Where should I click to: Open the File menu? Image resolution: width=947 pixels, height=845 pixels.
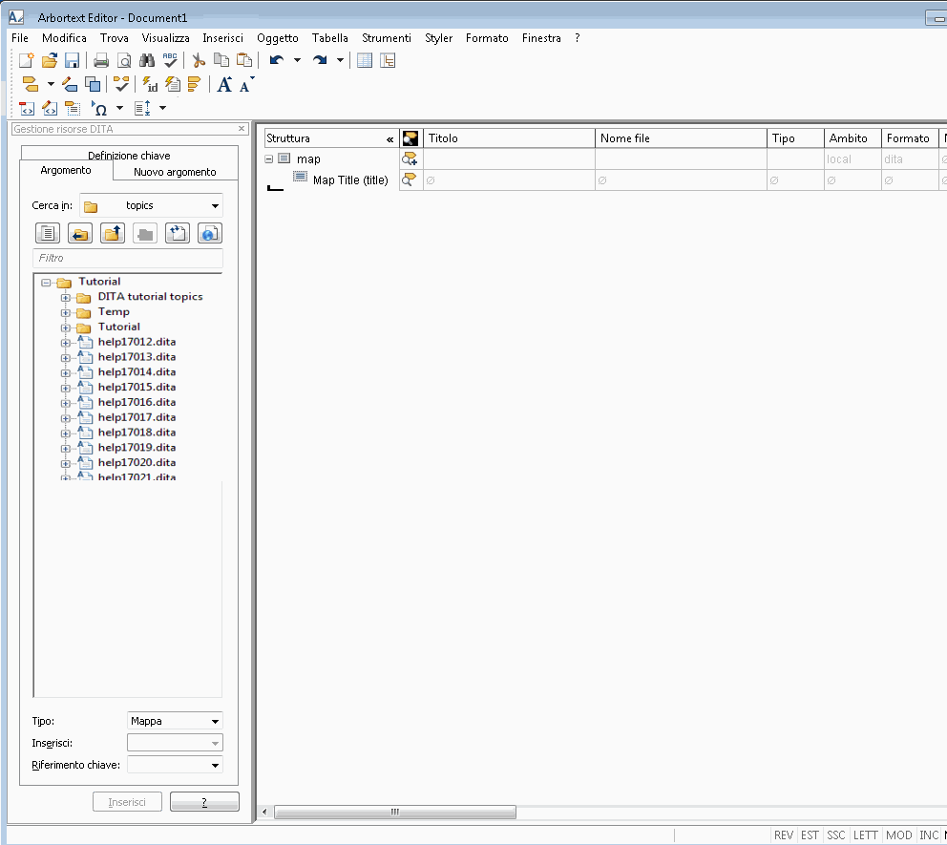click(x=20, y=38)
